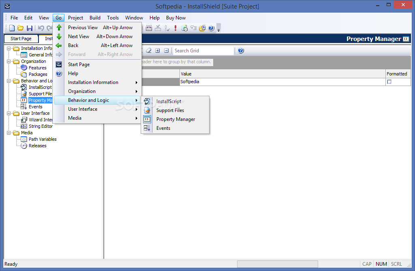Image resolution: width=415 pixels, height=271 pixels.
Task: Open the Tools menu
Action: [x=113, y=18]
